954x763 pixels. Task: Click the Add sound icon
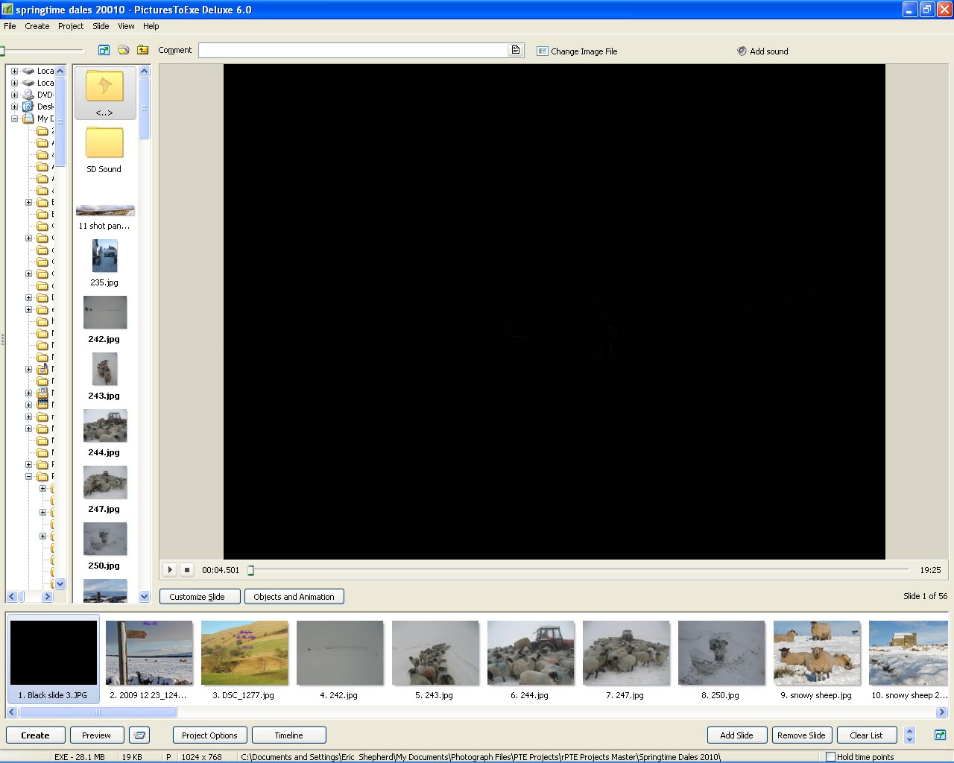click(742, 51)
